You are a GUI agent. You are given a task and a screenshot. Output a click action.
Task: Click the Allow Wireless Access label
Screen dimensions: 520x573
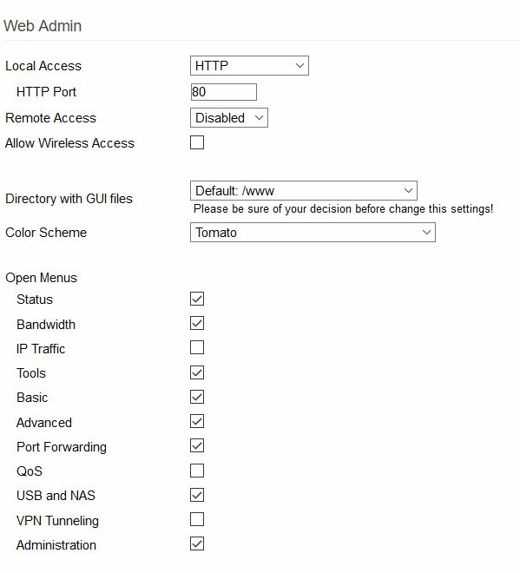pyautogui.click(x=69, y=143)
